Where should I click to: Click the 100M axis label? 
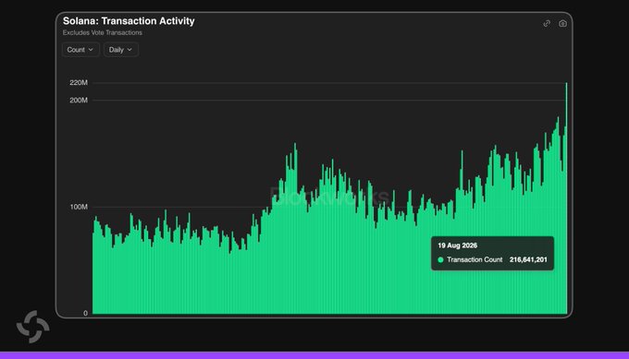79,207
